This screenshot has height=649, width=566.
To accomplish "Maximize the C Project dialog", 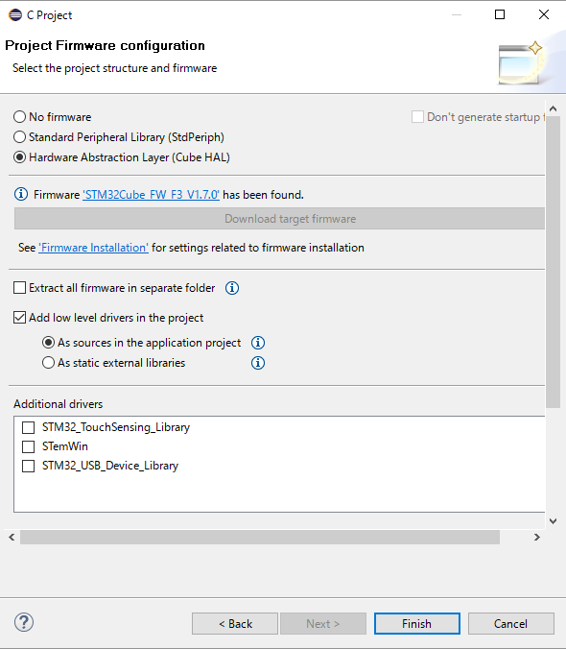I will click(x=500, y=15).
